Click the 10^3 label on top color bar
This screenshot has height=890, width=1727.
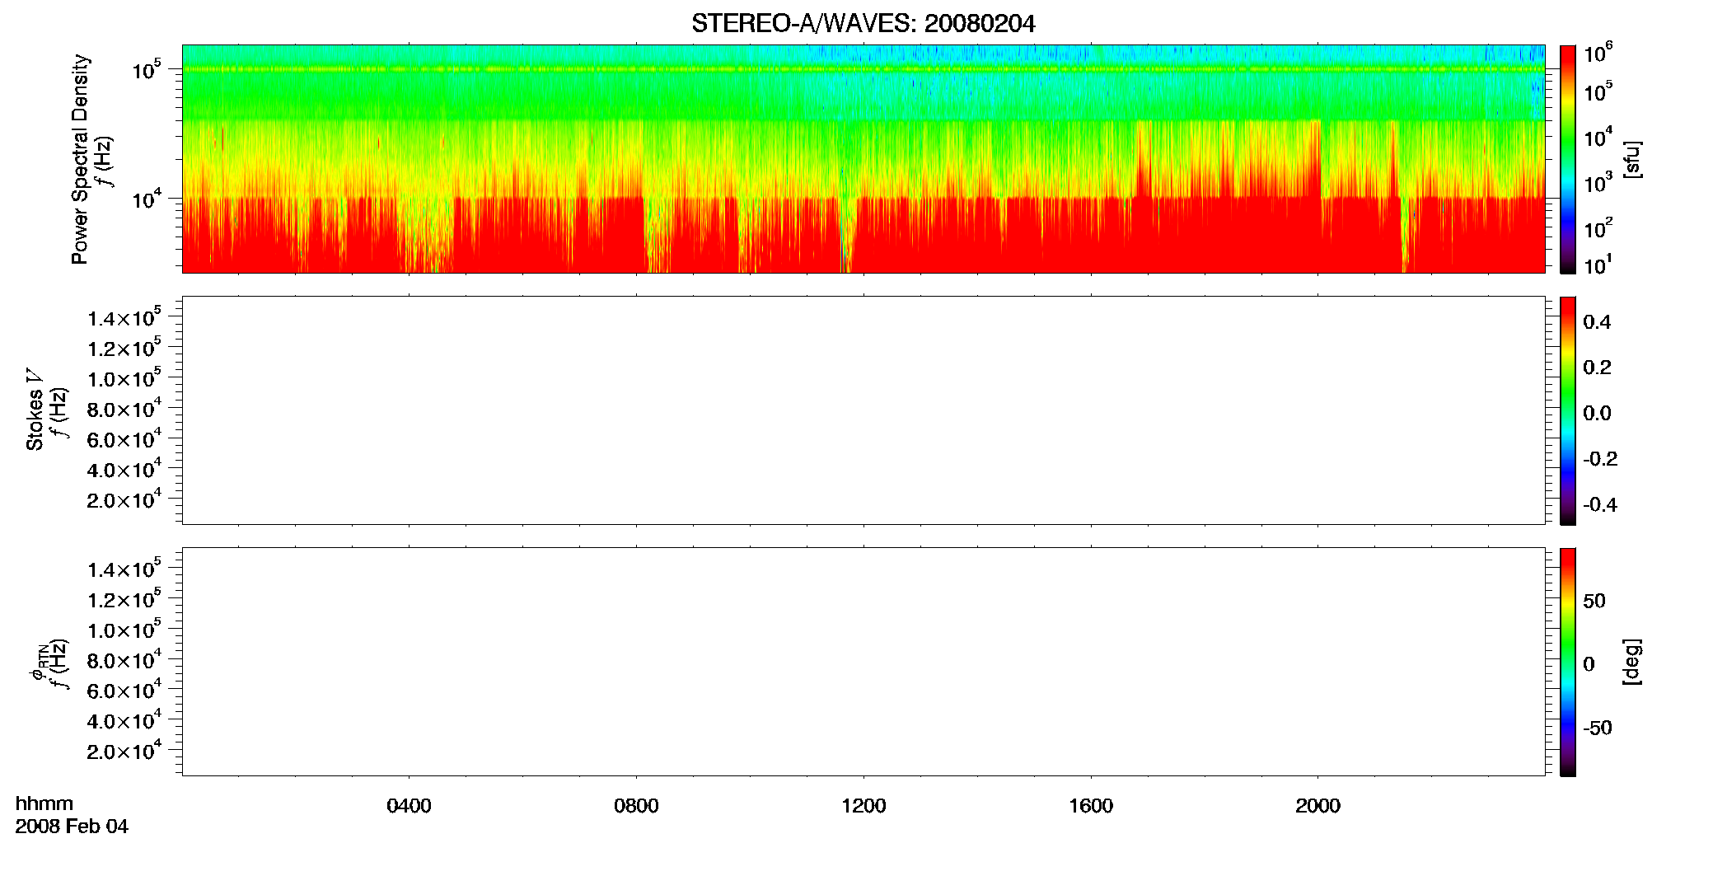point(1598,183)
